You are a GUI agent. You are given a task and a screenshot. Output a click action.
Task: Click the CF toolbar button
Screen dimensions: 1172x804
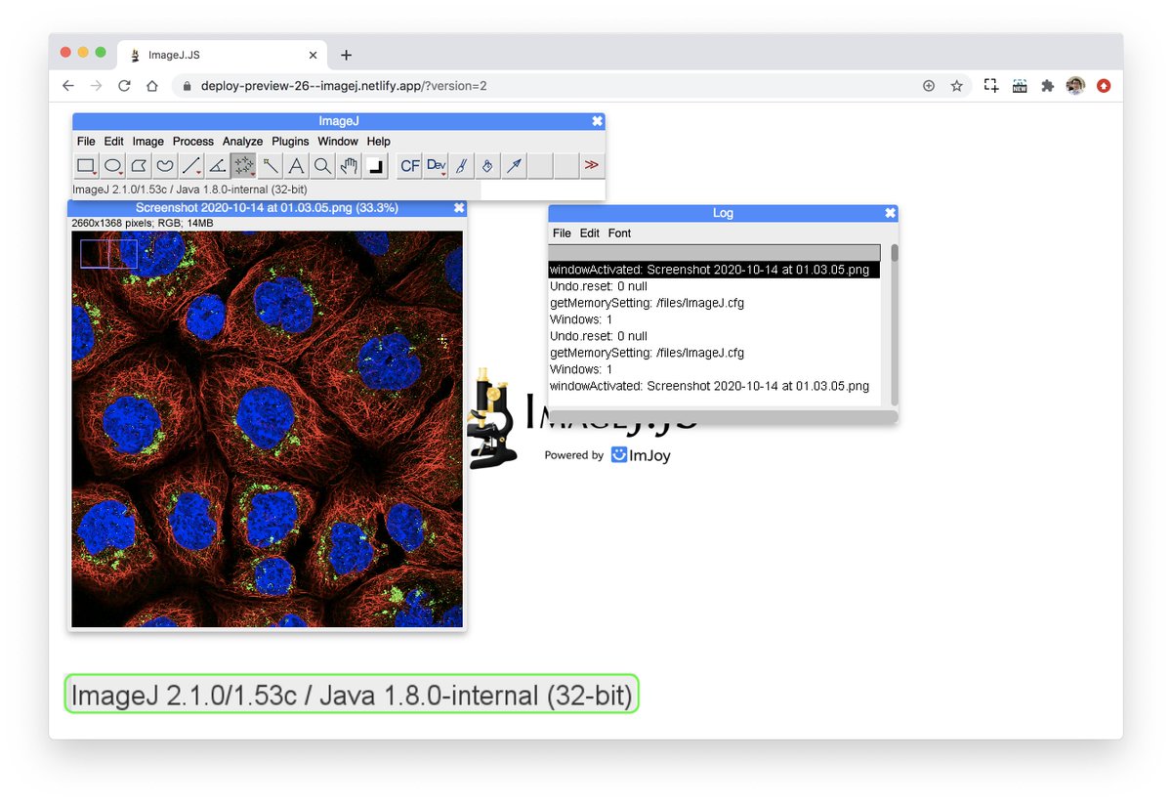(x=409, y=166)
